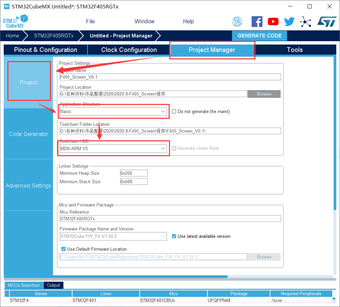Image resolution: width=340 pixels, height=307 pixels.
Task: Edit the Project Name field
Action: pyautogui.click(x=170, y=77)
